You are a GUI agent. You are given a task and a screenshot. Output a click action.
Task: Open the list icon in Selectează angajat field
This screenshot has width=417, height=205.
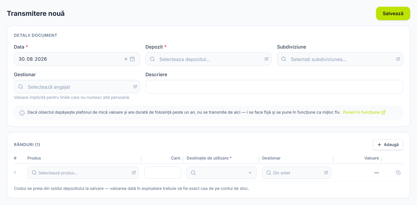click(135, 87)
